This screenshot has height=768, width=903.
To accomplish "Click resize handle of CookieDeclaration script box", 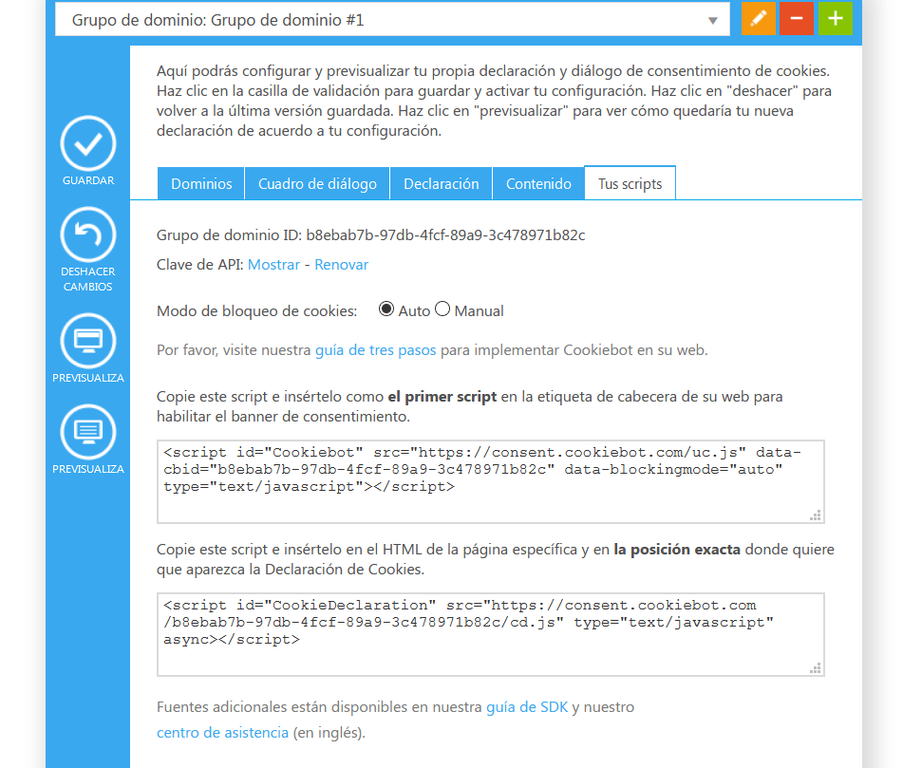I will 816,667.
